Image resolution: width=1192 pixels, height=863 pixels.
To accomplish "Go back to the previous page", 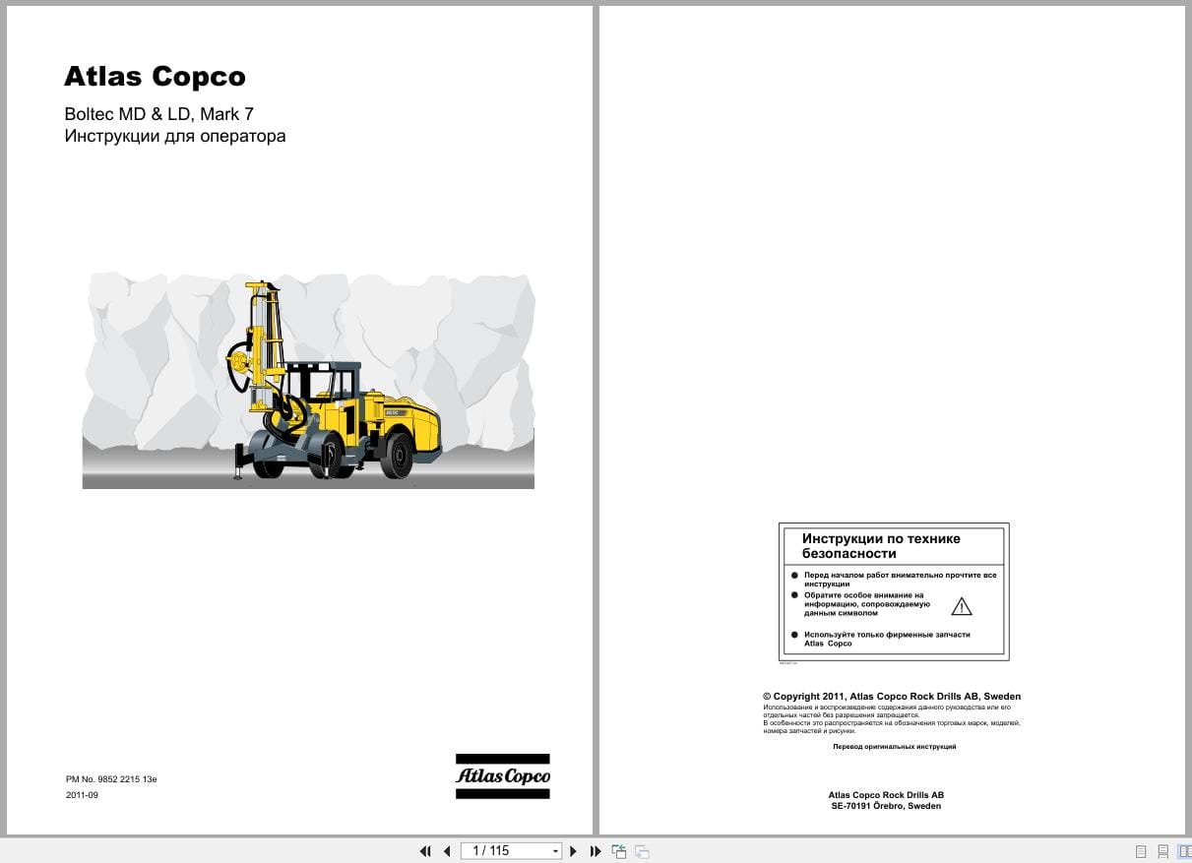I will click(x=446, y=850).
